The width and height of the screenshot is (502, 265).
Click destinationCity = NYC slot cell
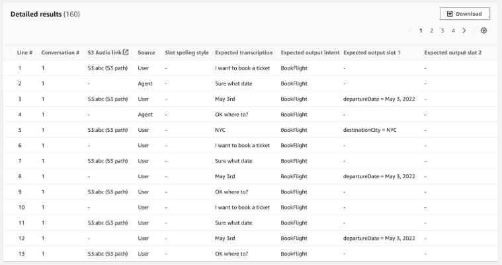[370, 130]
